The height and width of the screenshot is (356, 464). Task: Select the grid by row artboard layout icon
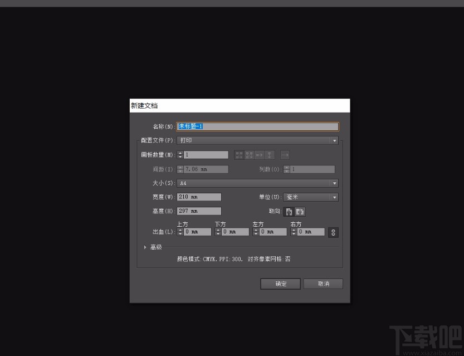tap(238, 155)
